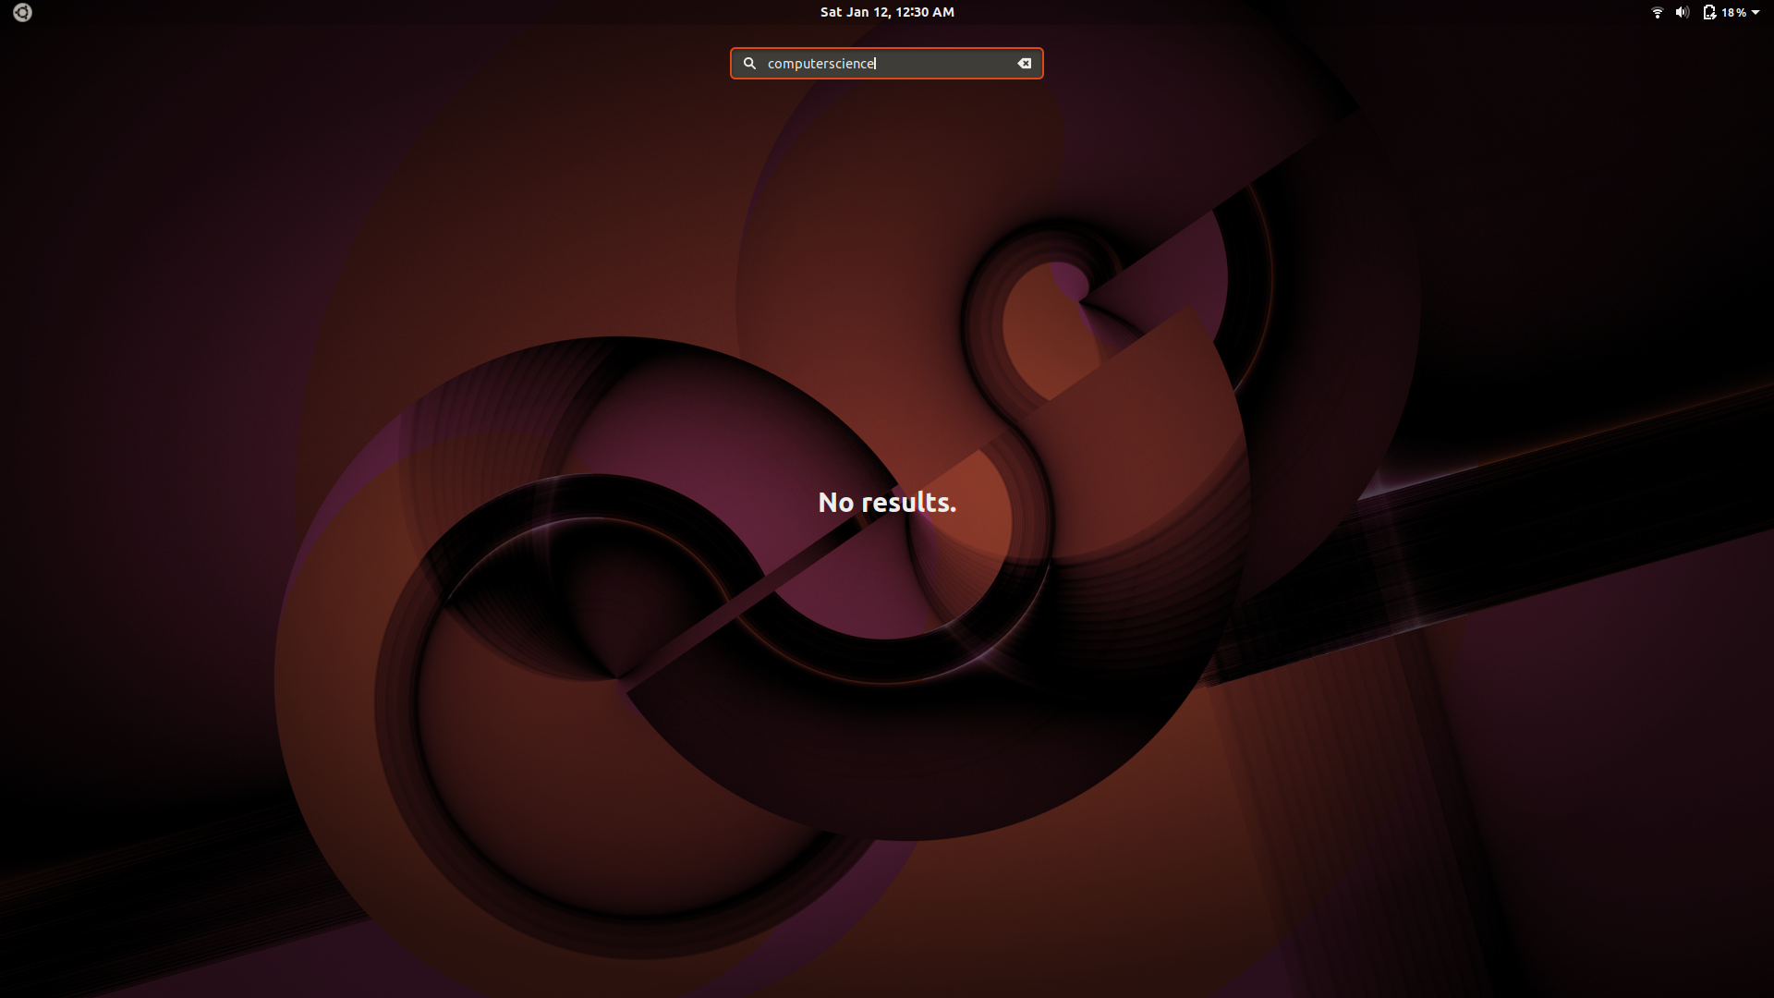Screen dimensions: 1774x998
Task: Click the 'No results.' message text
Action: click(887, 502)
